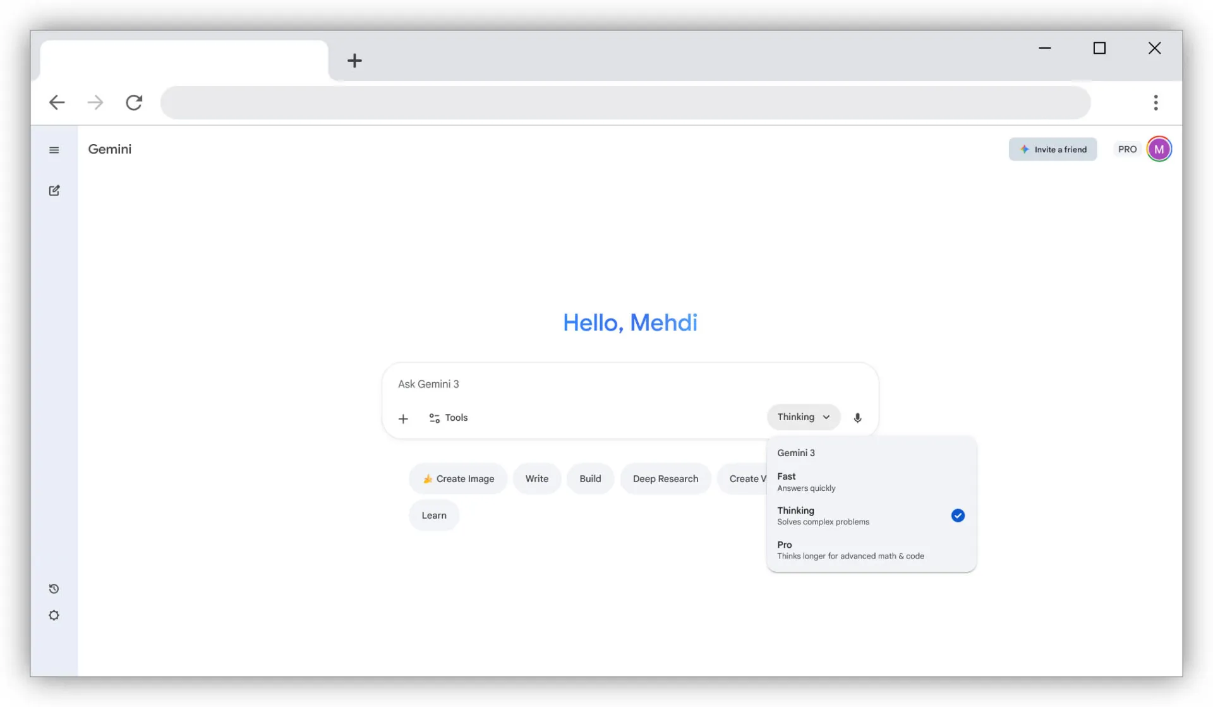Open the M account avatar menu
The image size is (1213, 707).
(x=1159, y=149)
